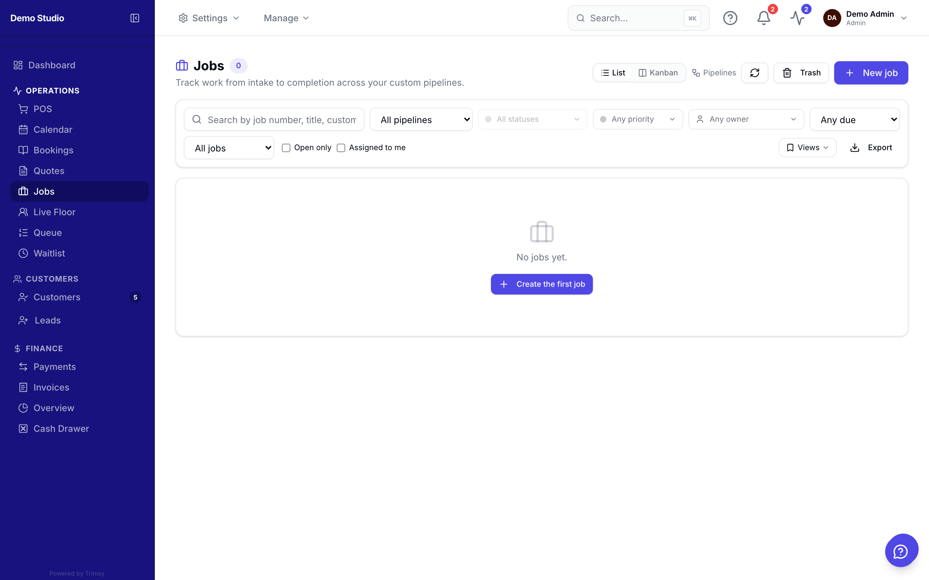Image resolution: width=929 pixels, height=580 pixels.
Task: Open the Pipelines link
Action: 714,73
